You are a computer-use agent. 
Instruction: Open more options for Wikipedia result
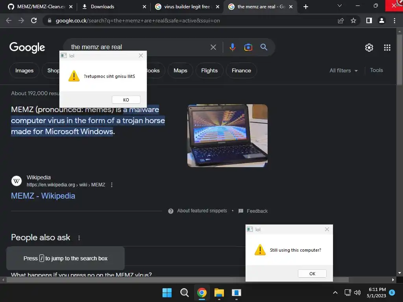pyautogui.click(x=111, y=185)
